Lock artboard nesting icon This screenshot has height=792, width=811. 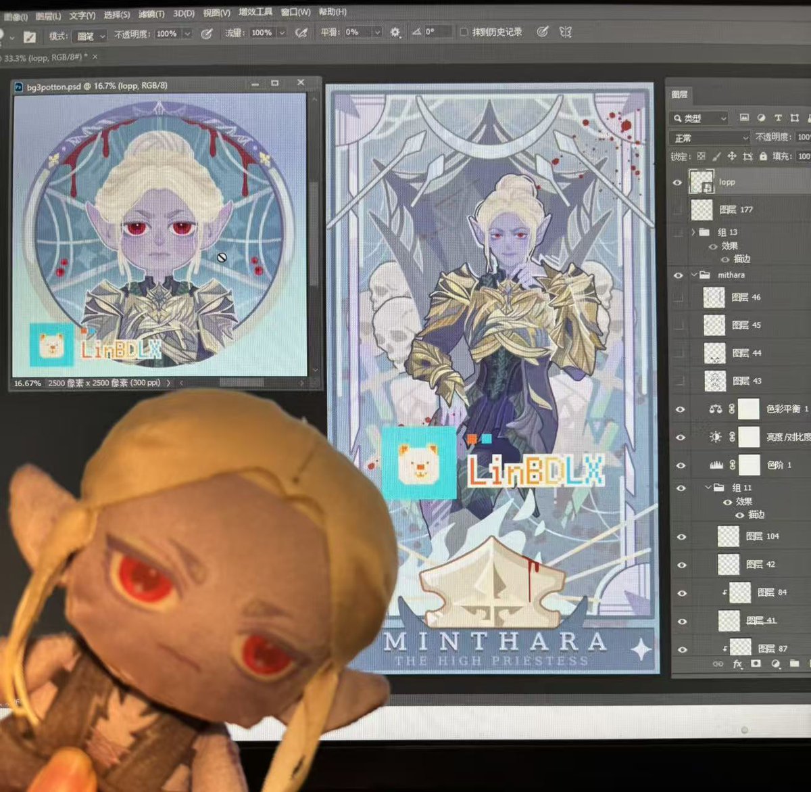[747, 156]
